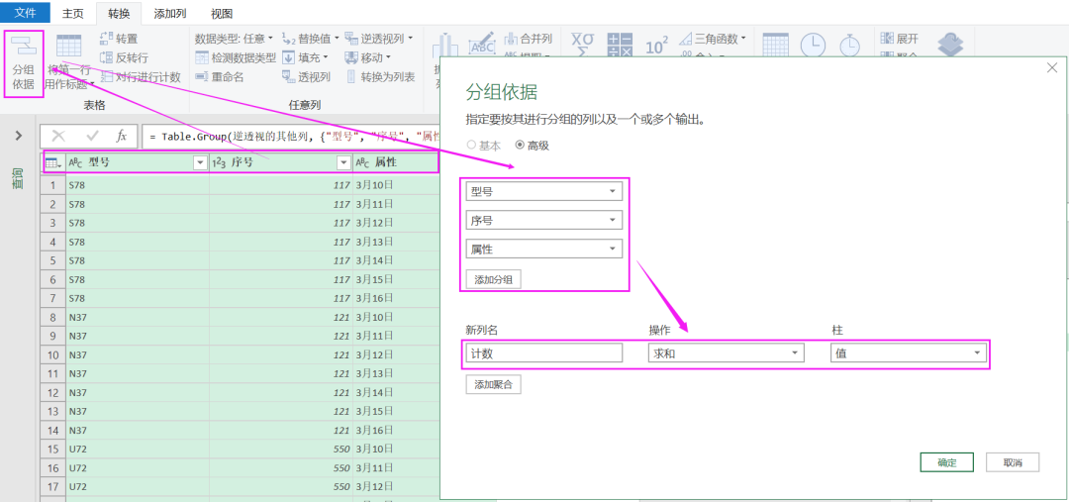This screenshot has height=502, width=1069.
Task: Switch to the 转换 tab
Action: pos(119,13)
